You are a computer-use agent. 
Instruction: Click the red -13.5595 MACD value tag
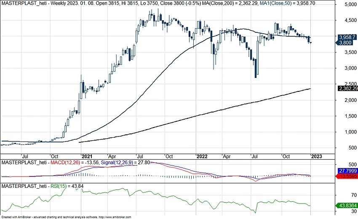347,176
